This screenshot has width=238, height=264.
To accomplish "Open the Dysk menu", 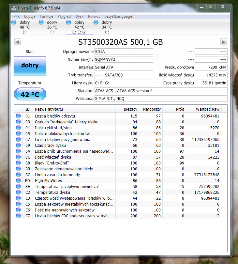I will point(80,16).
